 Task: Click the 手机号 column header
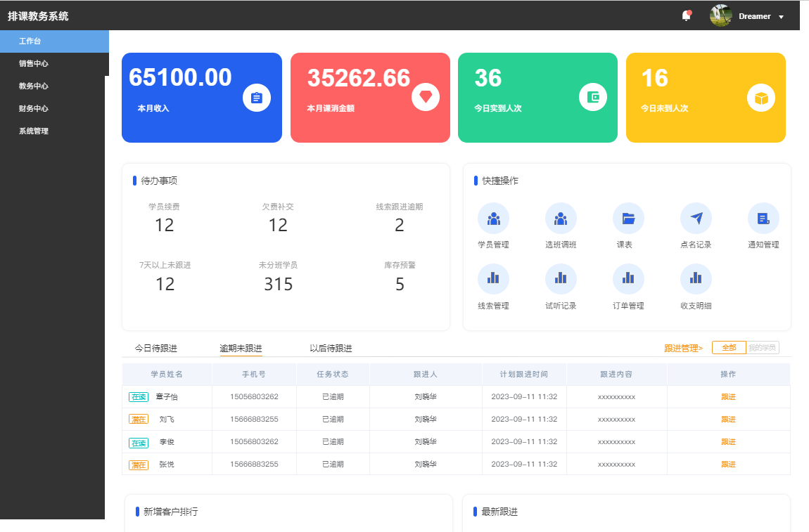tap(254, 375)
